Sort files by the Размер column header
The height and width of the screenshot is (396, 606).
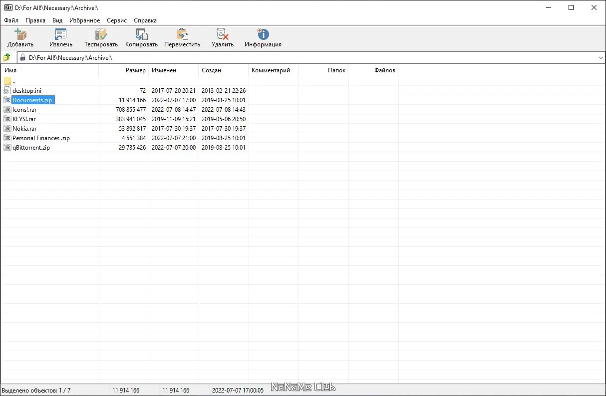pos(136,70)
